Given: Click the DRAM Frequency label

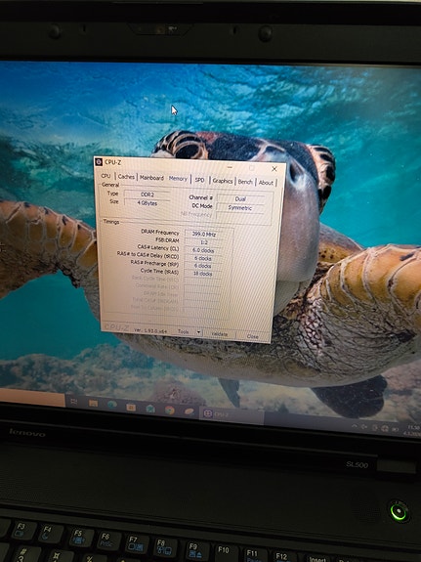Looking at the screenshot, I should click(x=160, y=233).
